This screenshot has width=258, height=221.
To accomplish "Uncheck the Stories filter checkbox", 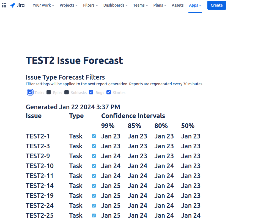I will (109, 92).
